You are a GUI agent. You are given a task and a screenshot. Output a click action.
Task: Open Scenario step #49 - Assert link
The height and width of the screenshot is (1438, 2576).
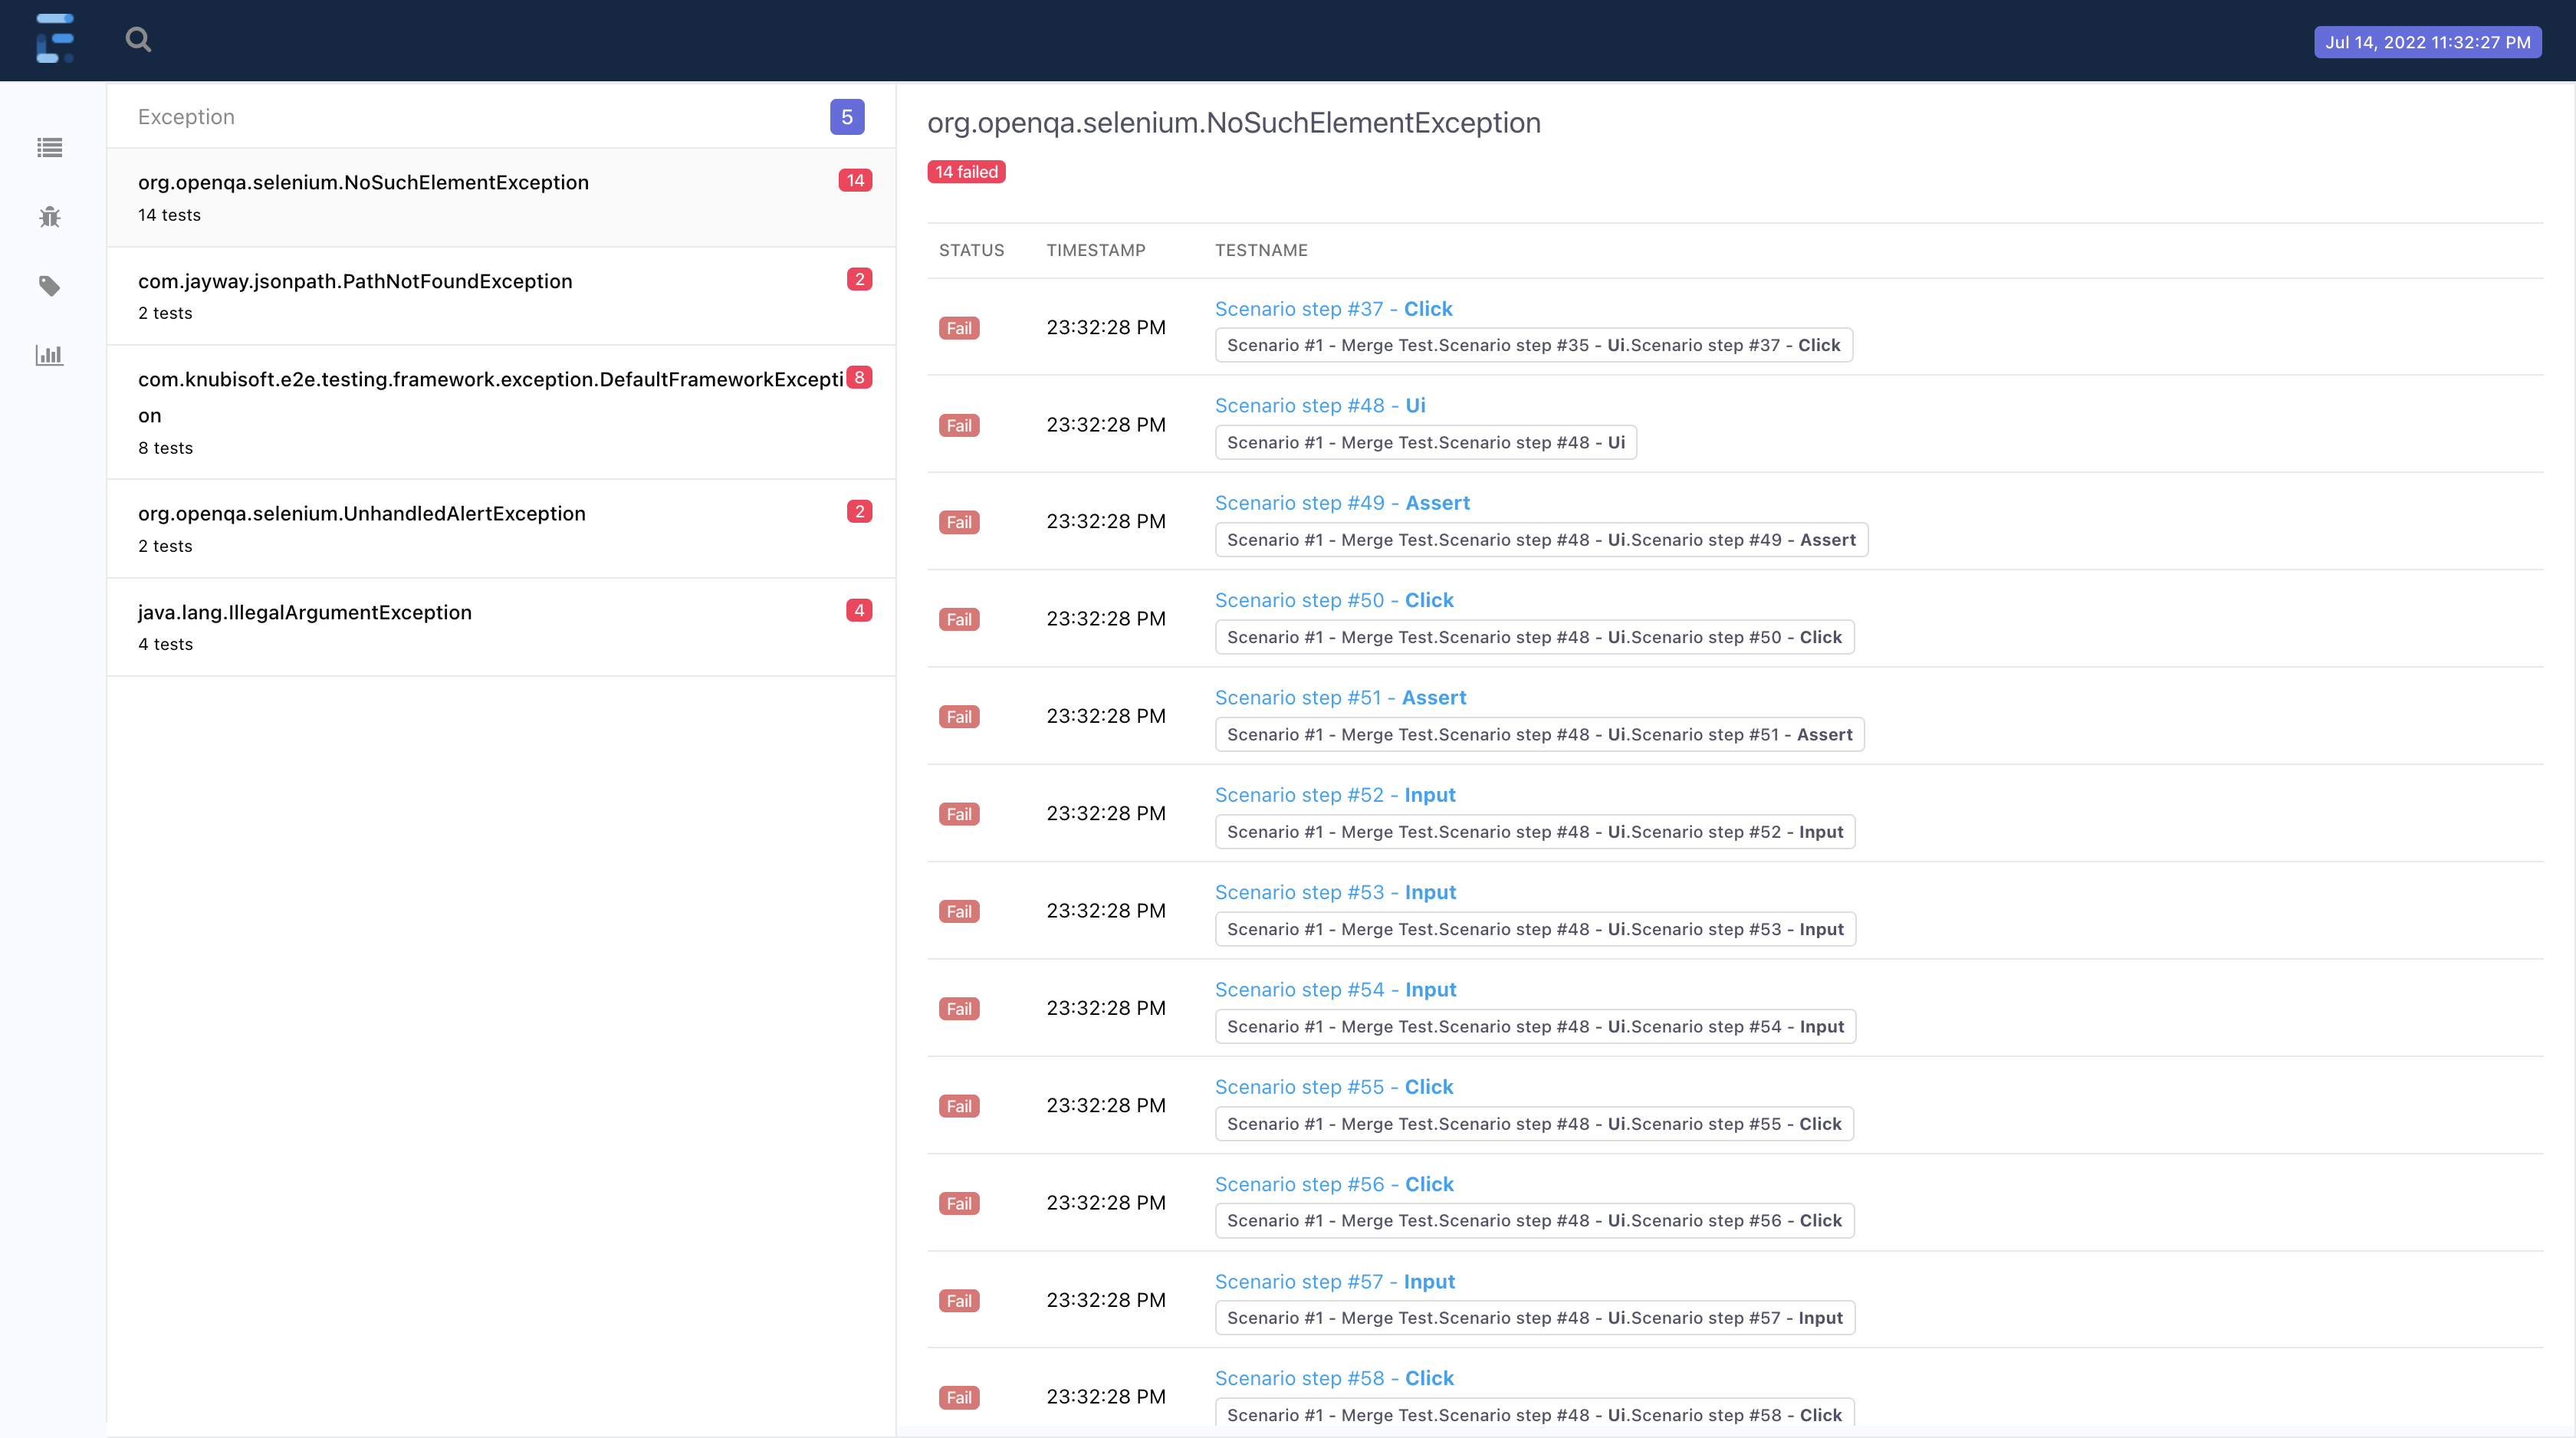point(1342,503)
